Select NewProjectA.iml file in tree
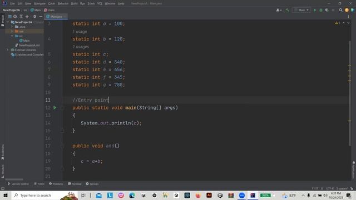This screenshot has height=200, width=356. [27, 45]
